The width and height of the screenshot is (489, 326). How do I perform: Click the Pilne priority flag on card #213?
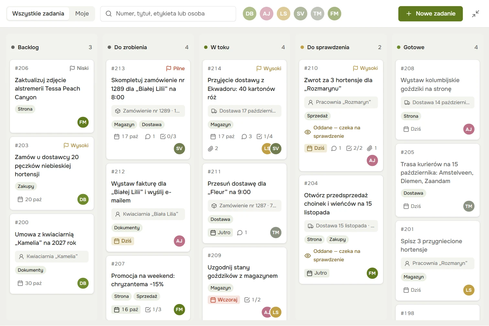[175, 68]
